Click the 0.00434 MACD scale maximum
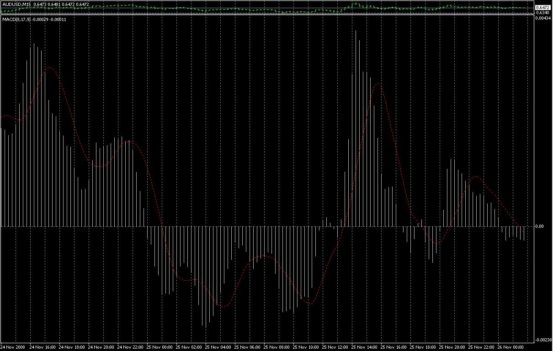 tap(543, 18)
